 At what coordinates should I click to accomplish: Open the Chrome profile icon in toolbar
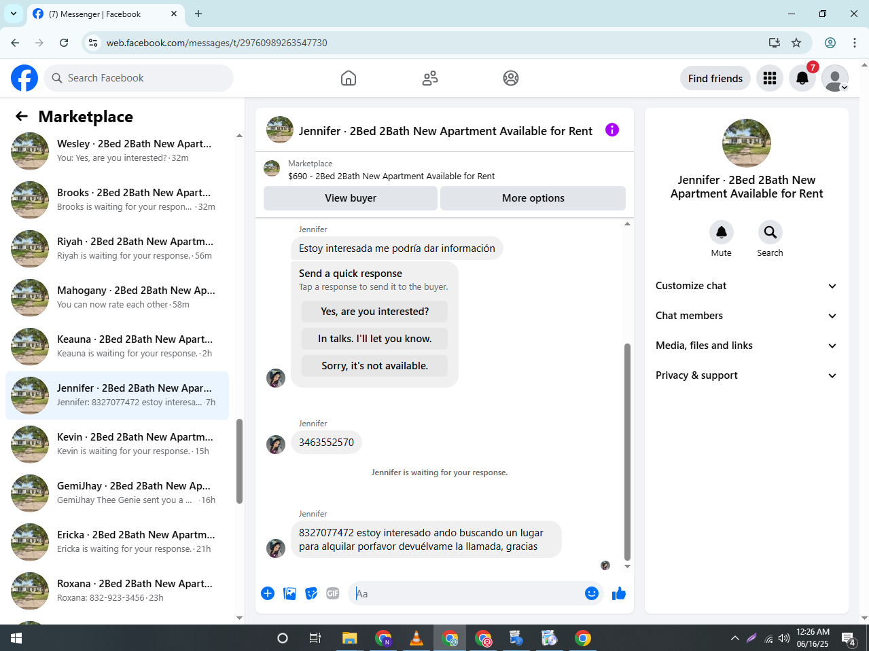click(x=830, y=43)
